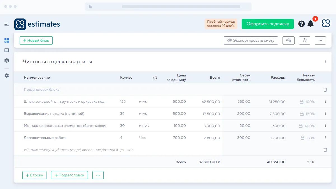Open the dashboard grid icon in sidebar
This screenshot has height=189, width=336.
pos(7,40)
